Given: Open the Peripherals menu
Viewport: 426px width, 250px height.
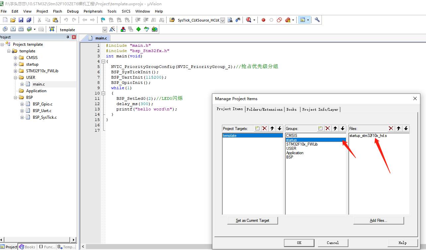Looking at the screenshot, I should 93,11.
